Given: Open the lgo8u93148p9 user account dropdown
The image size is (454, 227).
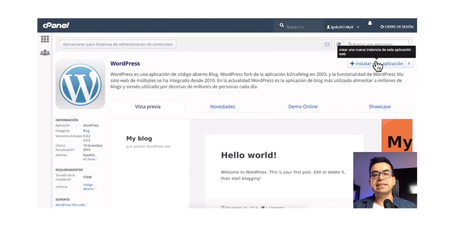Looking at the screenshot, I should pos(343,27).
